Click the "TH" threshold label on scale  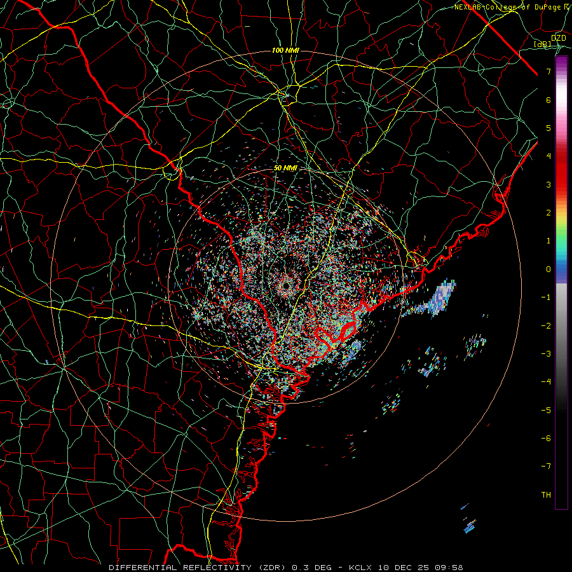pos(546,494)
